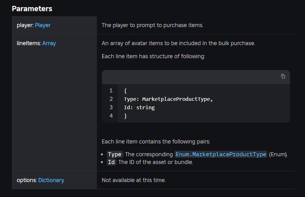Click the Not available description text
The width and height of the screenshot is (305, 197).
(x=134, y=180)
